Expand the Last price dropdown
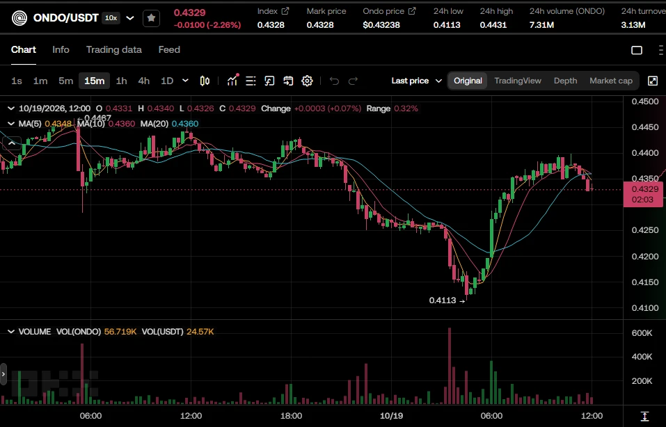Viewport: 666px width, 427px height. (x=416, y=81)
